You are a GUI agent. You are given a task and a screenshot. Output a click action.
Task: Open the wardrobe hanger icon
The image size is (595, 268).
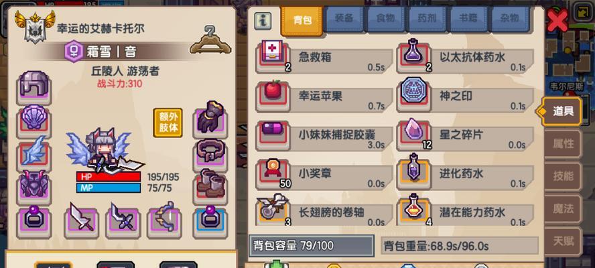(210, 40)
